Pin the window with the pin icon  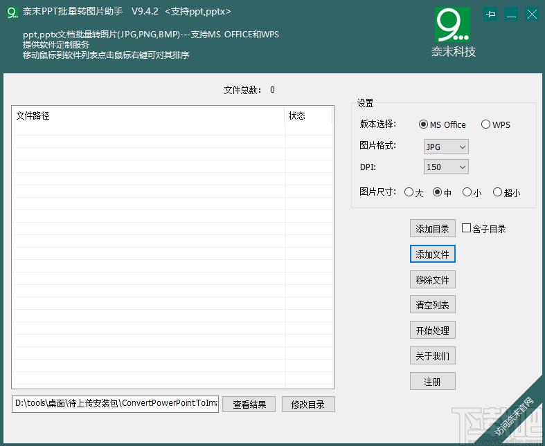[x=490, y=15]
